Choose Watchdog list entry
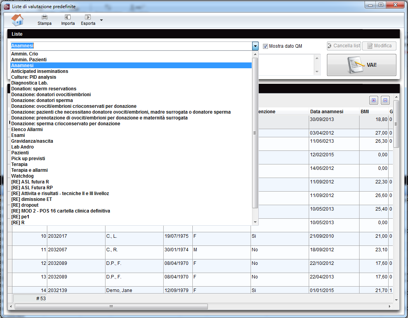408x318 pixels. (131, 176)
